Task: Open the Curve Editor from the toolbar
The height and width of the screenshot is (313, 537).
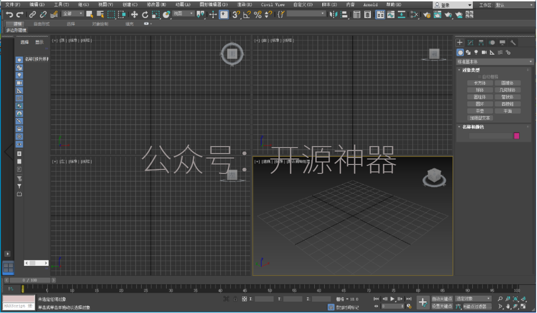Action: point(391,14)
